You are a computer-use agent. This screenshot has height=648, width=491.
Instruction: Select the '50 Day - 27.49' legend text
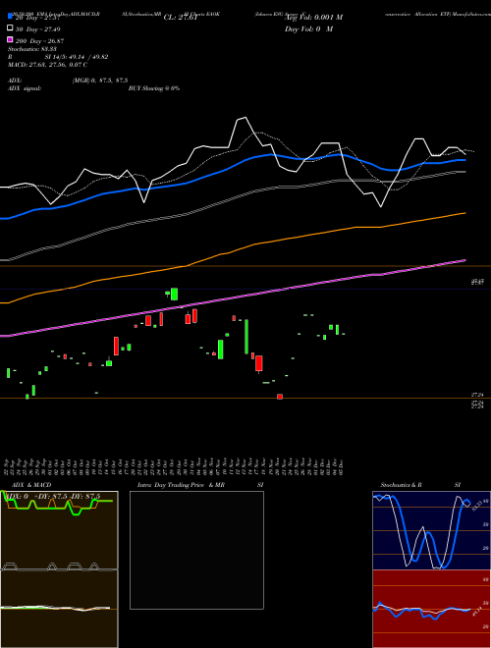point(37,29)
